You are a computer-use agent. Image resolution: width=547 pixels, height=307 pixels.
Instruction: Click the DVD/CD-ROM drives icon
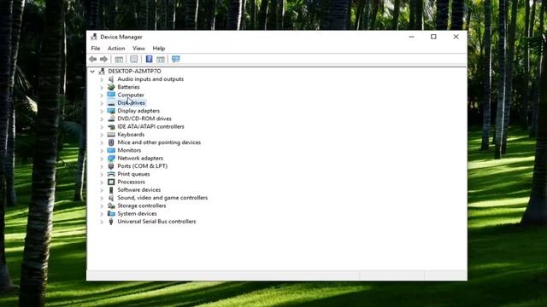point(111,119)
